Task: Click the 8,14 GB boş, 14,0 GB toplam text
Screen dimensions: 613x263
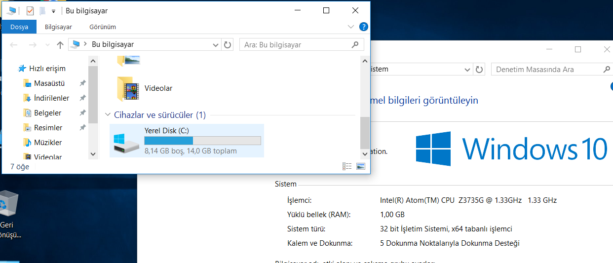Action: click(x=191, y=151)
